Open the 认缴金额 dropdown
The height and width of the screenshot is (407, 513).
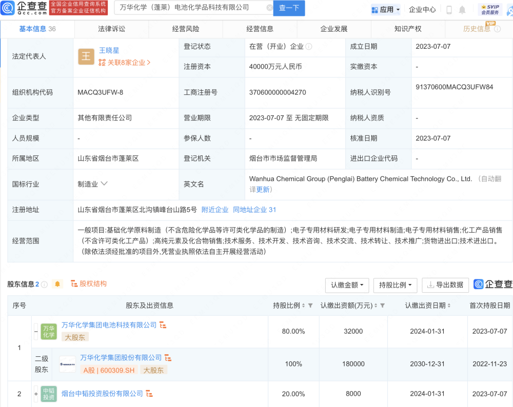point(347,285)
